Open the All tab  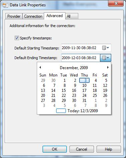(x=72, y=16)
